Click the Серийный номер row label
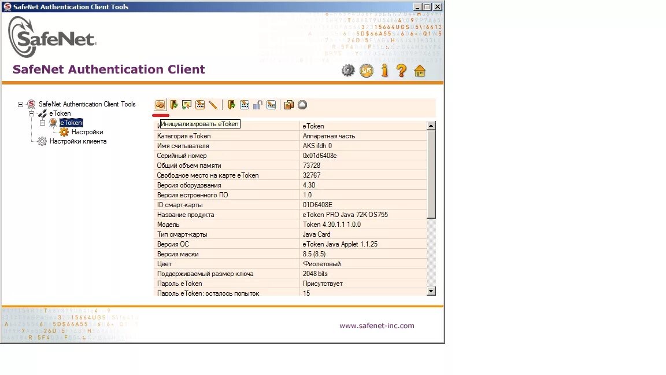 click(182, 156)
